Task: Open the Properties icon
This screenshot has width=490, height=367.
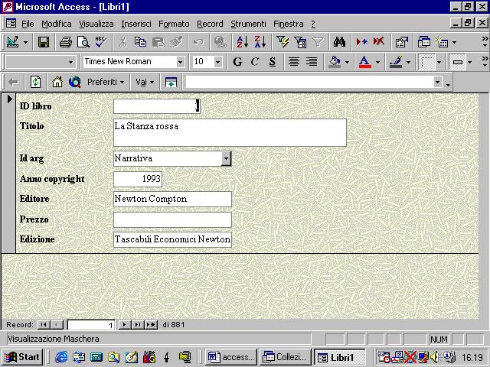Action: [401, 42]
